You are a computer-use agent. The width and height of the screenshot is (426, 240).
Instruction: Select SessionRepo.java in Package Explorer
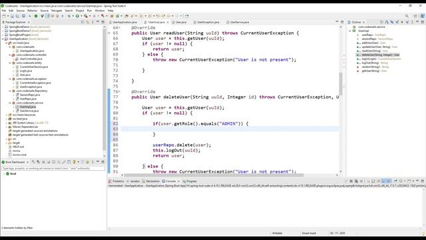(29, 95)
